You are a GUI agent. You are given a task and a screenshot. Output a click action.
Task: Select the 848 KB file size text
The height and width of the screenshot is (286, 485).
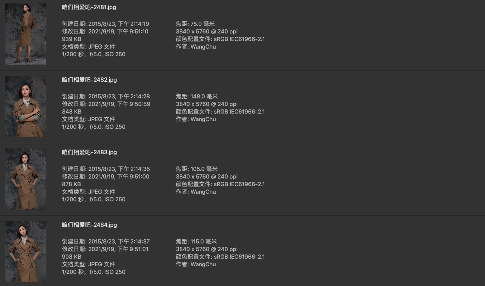(72, 112)
